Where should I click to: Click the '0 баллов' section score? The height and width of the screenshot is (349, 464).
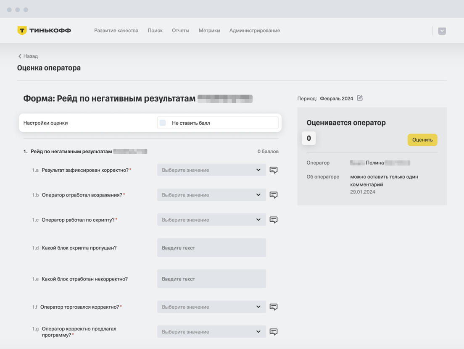tap(268, 152)
